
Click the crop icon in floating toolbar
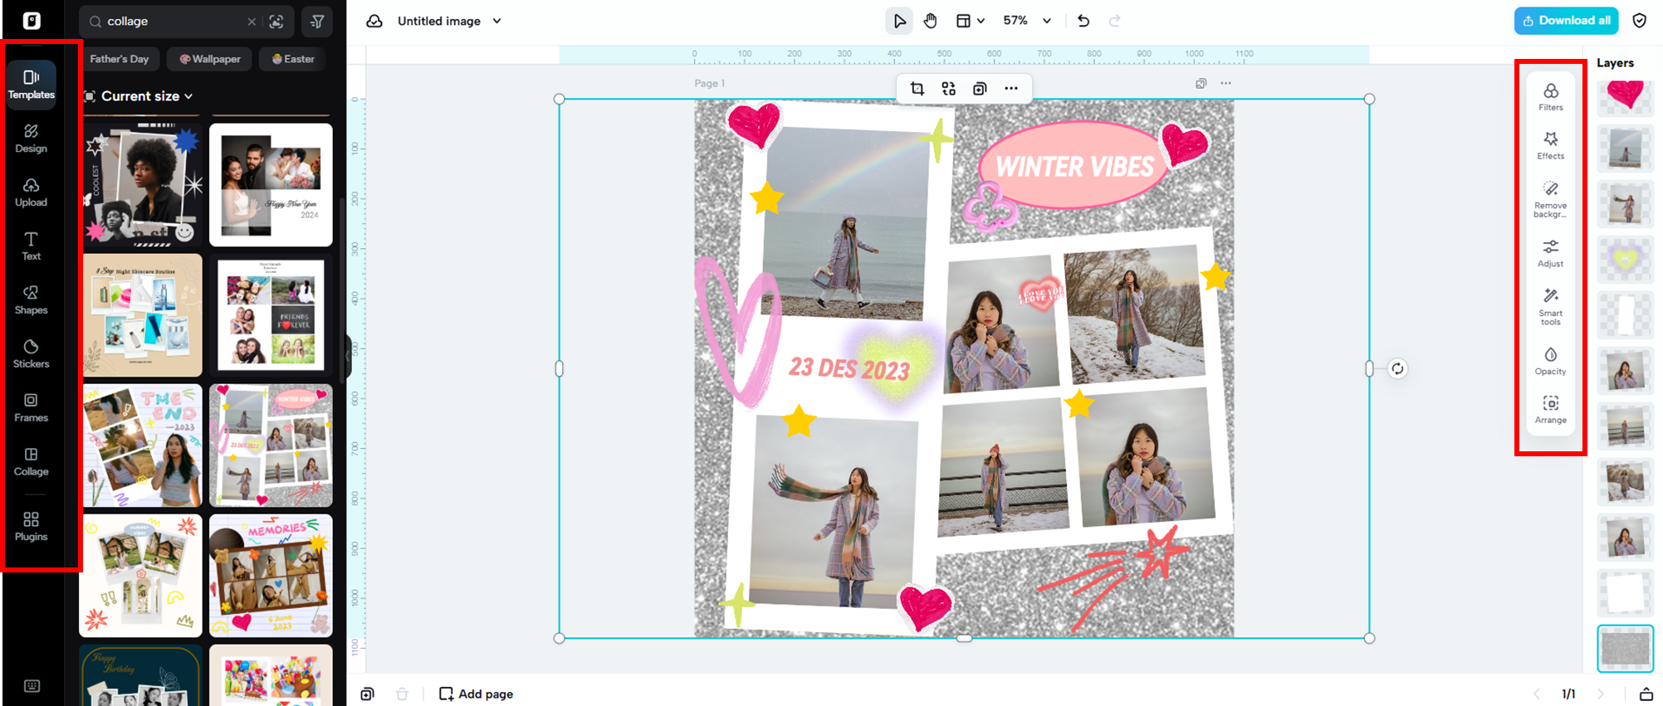917,89
